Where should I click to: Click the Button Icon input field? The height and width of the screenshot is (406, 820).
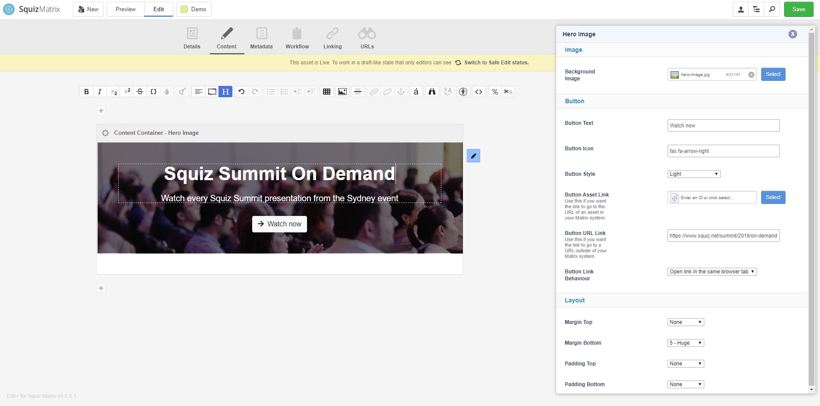723,151
